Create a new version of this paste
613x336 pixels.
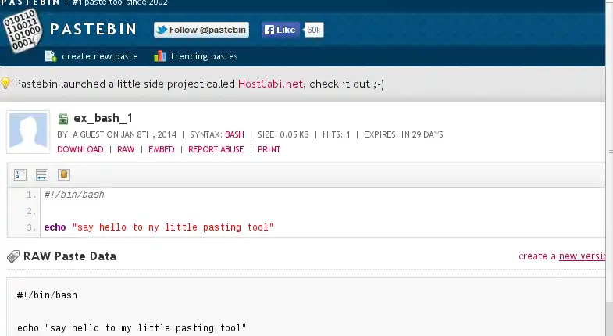coord(582,256)
